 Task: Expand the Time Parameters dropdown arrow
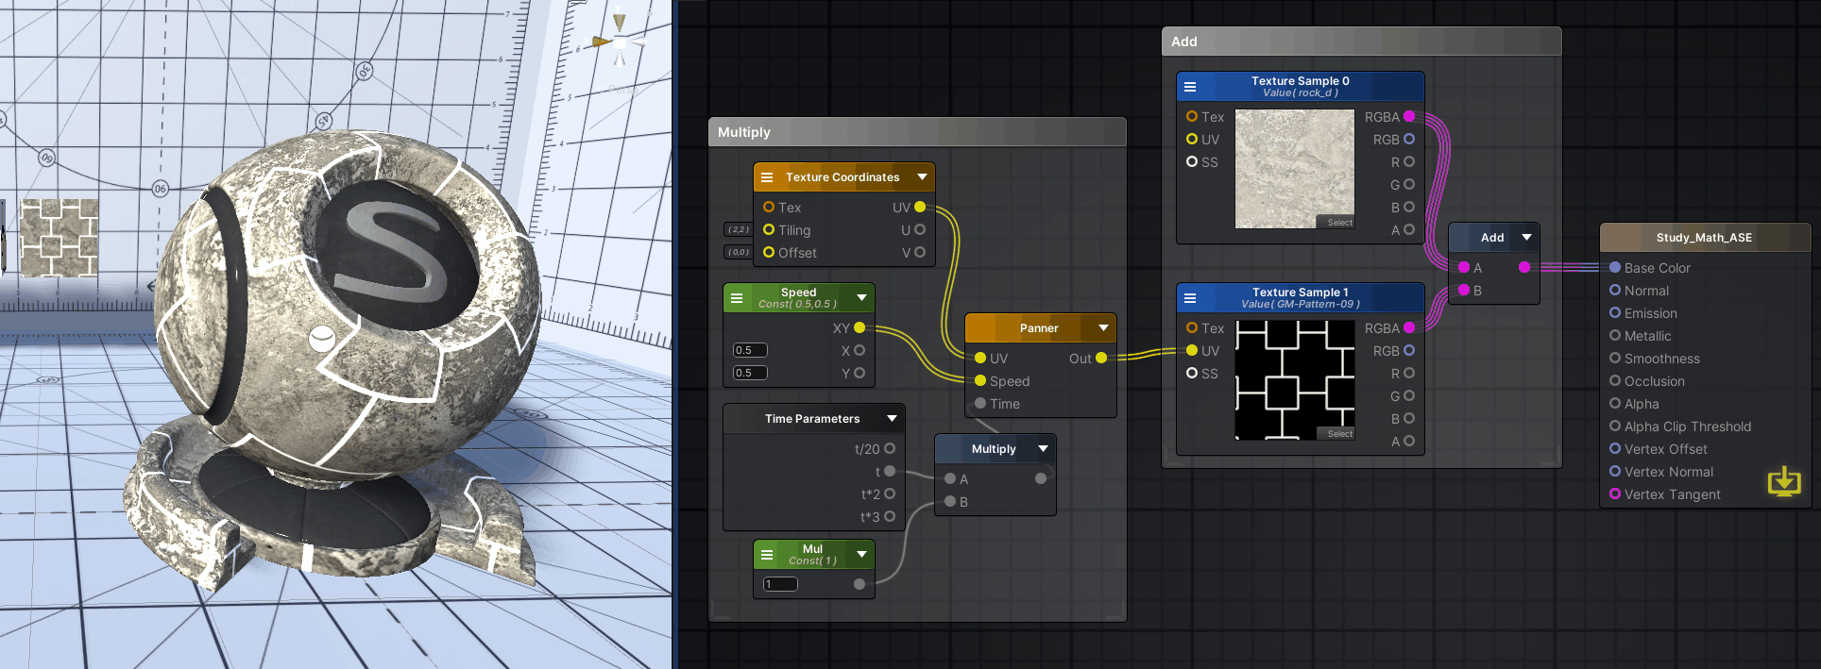point(892,419)
